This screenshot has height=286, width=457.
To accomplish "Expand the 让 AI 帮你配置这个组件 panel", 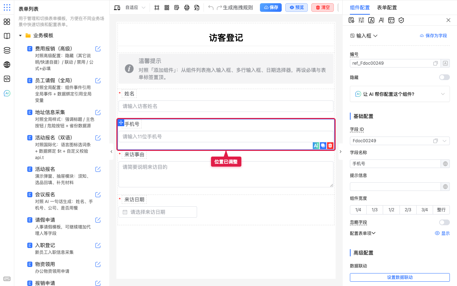I will 400,94.
